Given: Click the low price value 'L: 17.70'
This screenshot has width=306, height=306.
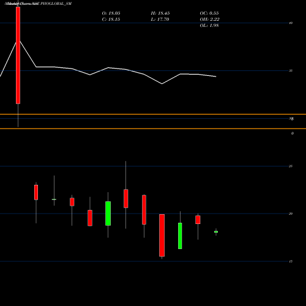Looking at the screenshot, I should (x=160, y=20).
